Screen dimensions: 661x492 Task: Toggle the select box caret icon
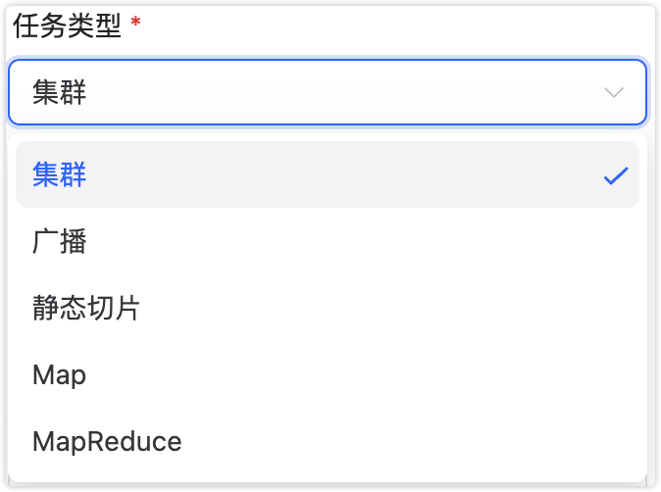coord(614,93)
